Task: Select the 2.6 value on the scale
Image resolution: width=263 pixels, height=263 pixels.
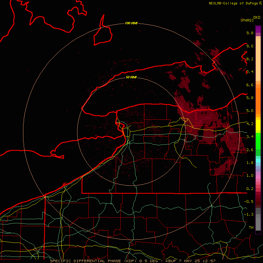Action: coord(250,150)
